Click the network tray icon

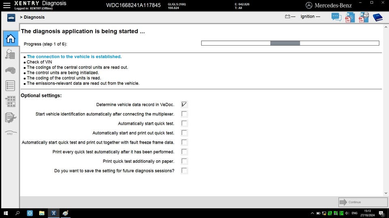(x=324, y=213)
